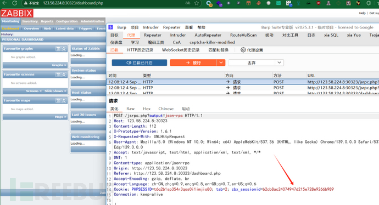The height and width of the screenshot is (205, 379).
Task: Click the Burp Suite logo icon in title bar
Action: pyautogui.click(x=110, y=27)
